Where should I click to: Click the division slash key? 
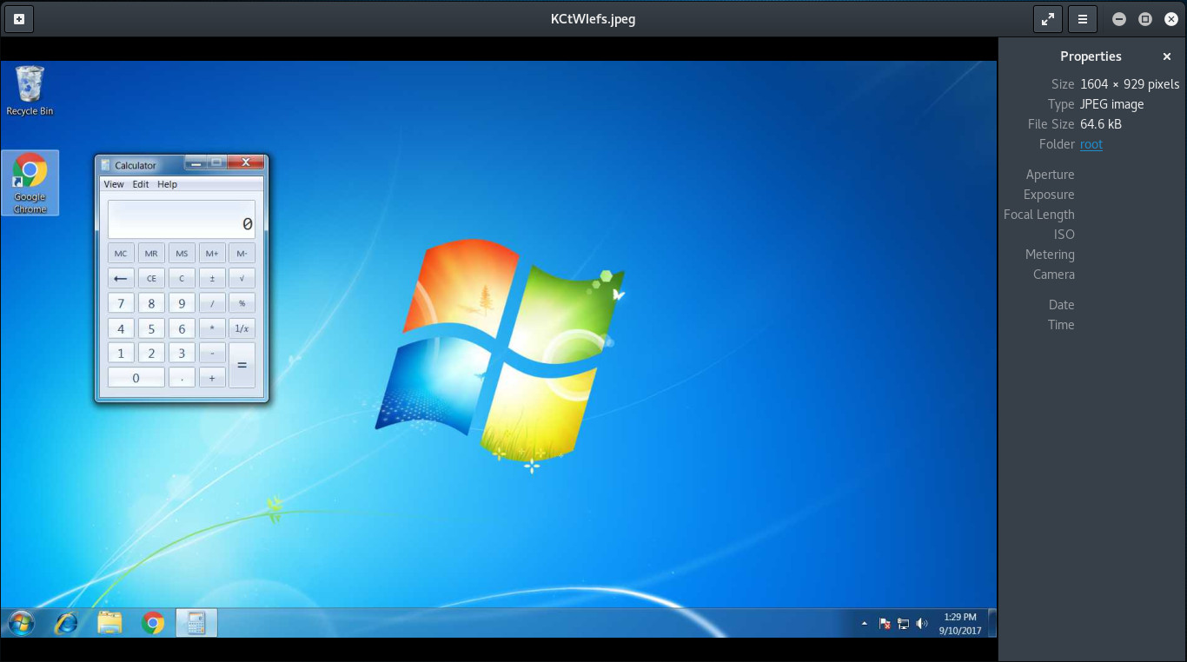pos(212,303)
